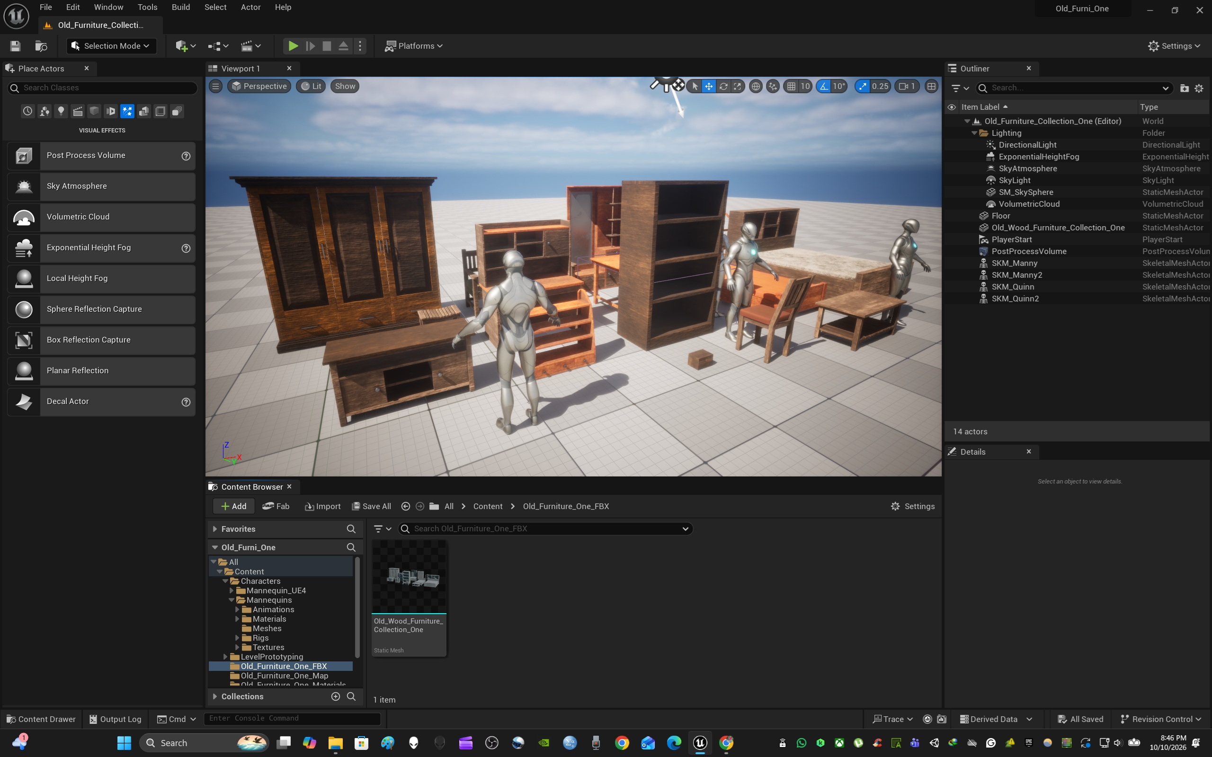The image size is (1212, 757).
Task: Open the Platforms dropdown
Action: click(414, 46)
